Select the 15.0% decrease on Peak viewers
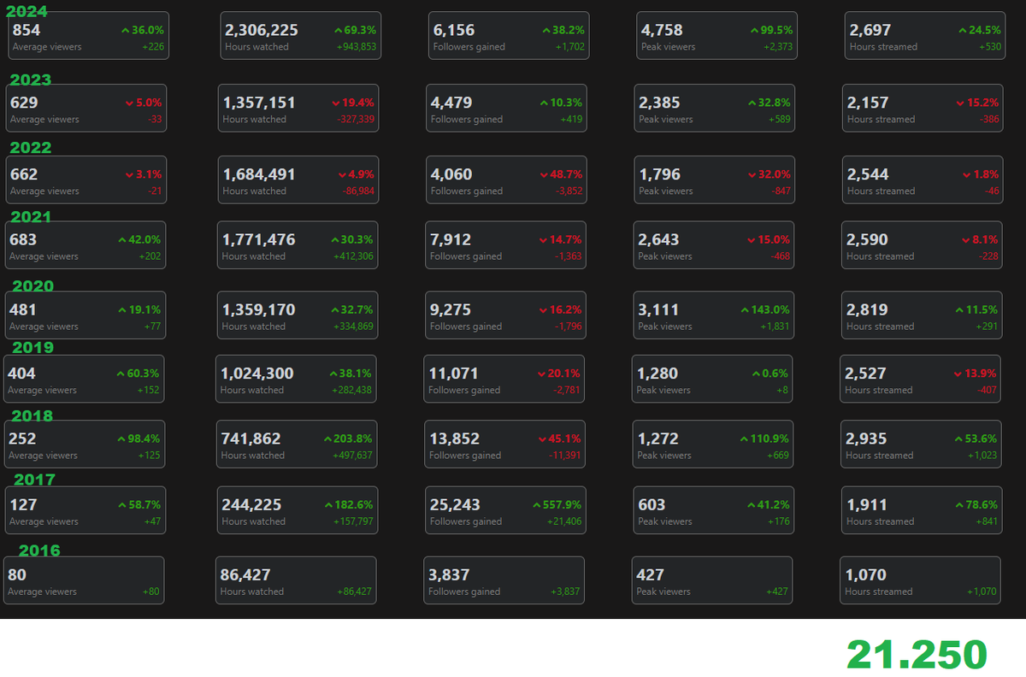This screenshot has width=1026, height=677. point(769,240)
